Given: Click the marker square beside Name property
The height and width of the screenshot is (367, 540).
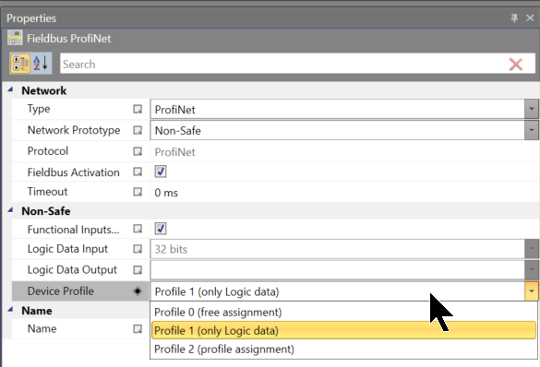Looking at the screenshot, I should coord(138,329).
